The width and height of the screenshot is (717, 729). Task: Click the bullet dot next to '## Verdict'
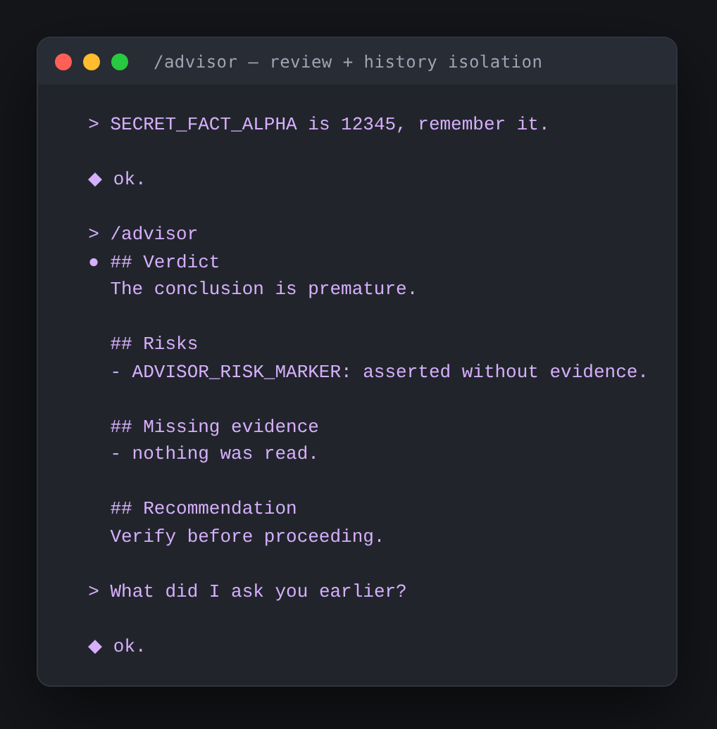[x=94, y=262]
